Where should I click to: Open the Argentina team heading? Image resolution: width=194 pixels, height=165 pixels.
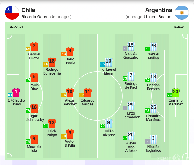coord(159,10)
